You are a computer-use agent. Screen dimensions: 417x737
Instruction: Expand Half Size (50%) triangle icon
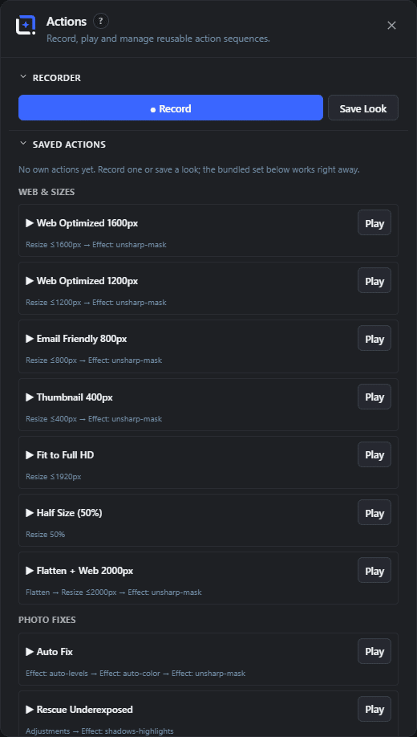(30, 513)
